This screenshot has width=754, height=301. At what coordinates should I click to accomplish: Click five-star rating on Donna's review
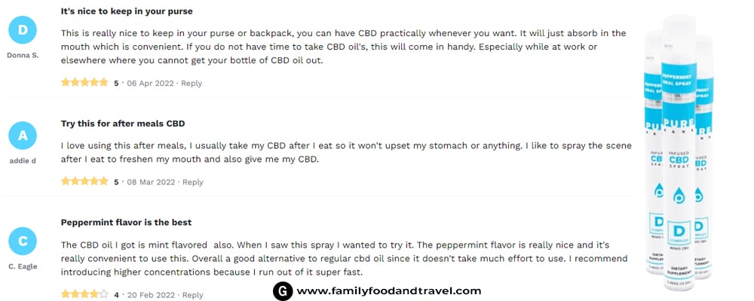point(84,83)
